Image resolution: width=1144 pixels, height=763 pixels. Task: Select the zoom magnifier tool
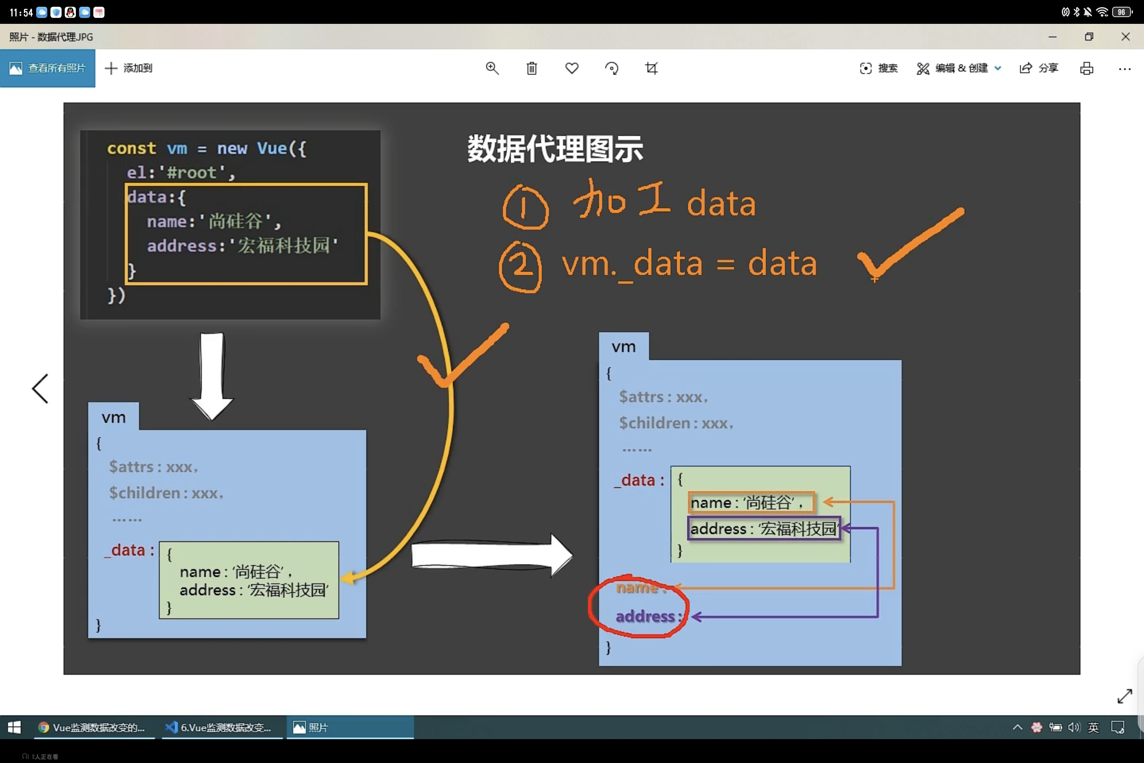coord(493,68)
